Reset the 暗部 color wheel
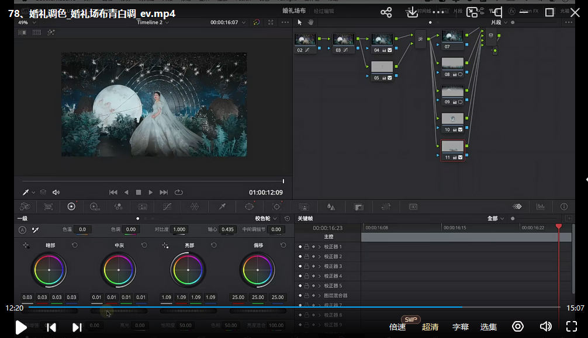The width and height of the screenshot is (588, 338). pyautogui.click(x=74, y=245)
